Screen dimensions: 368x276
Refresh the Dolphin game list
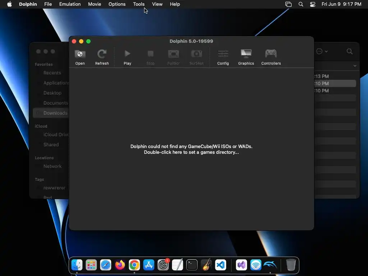(102, 57)
